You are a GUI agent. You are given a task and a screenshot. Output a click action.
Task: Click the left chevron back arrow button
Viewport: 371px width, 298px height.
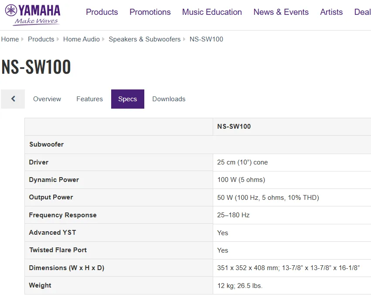point(13,99)
